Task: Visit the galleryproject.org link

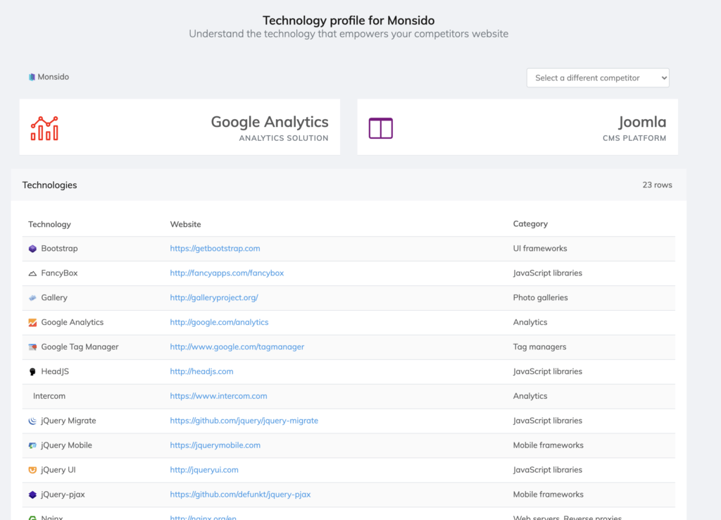Action: pos(214,298)
